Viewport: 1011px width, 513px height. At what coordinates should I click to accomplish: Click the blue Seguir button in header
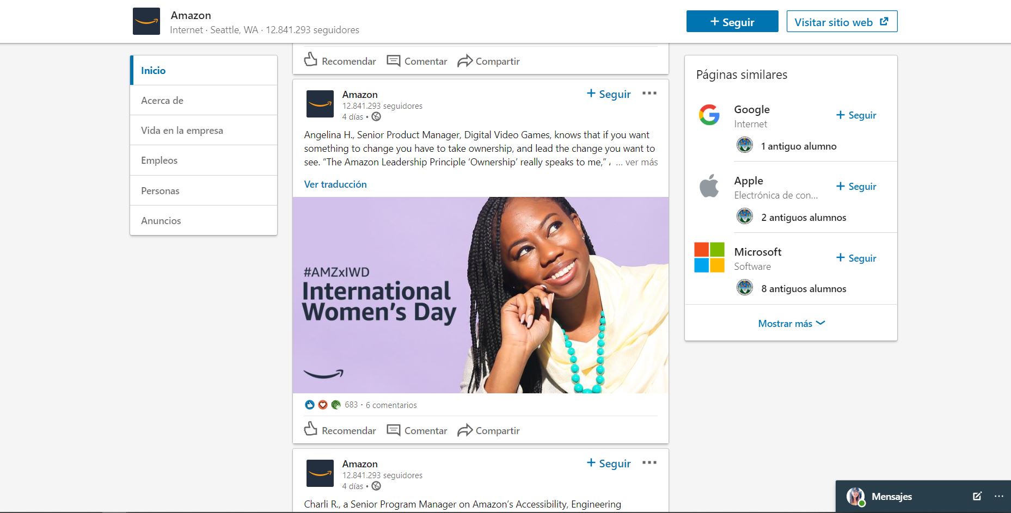[x=732, y=22]
